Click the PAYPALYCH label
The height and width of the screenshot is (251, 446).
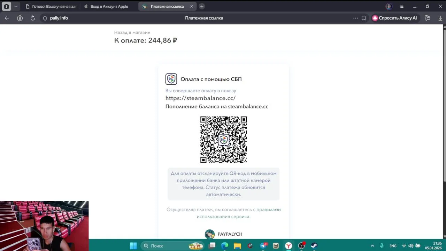point(230,234)
